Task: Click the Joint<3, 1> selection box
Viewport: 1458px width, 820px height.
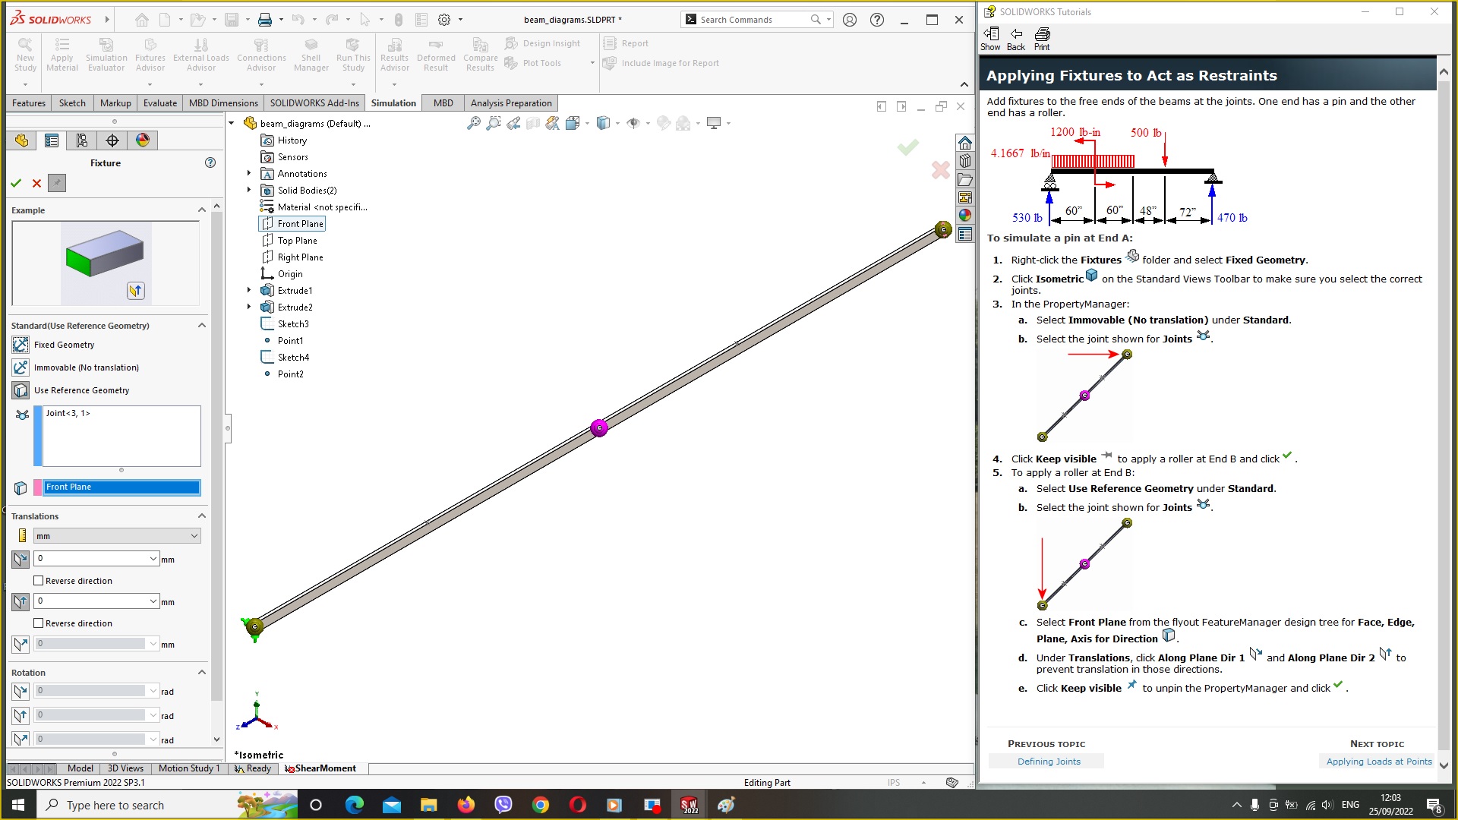Action: [x=122, y=436]
